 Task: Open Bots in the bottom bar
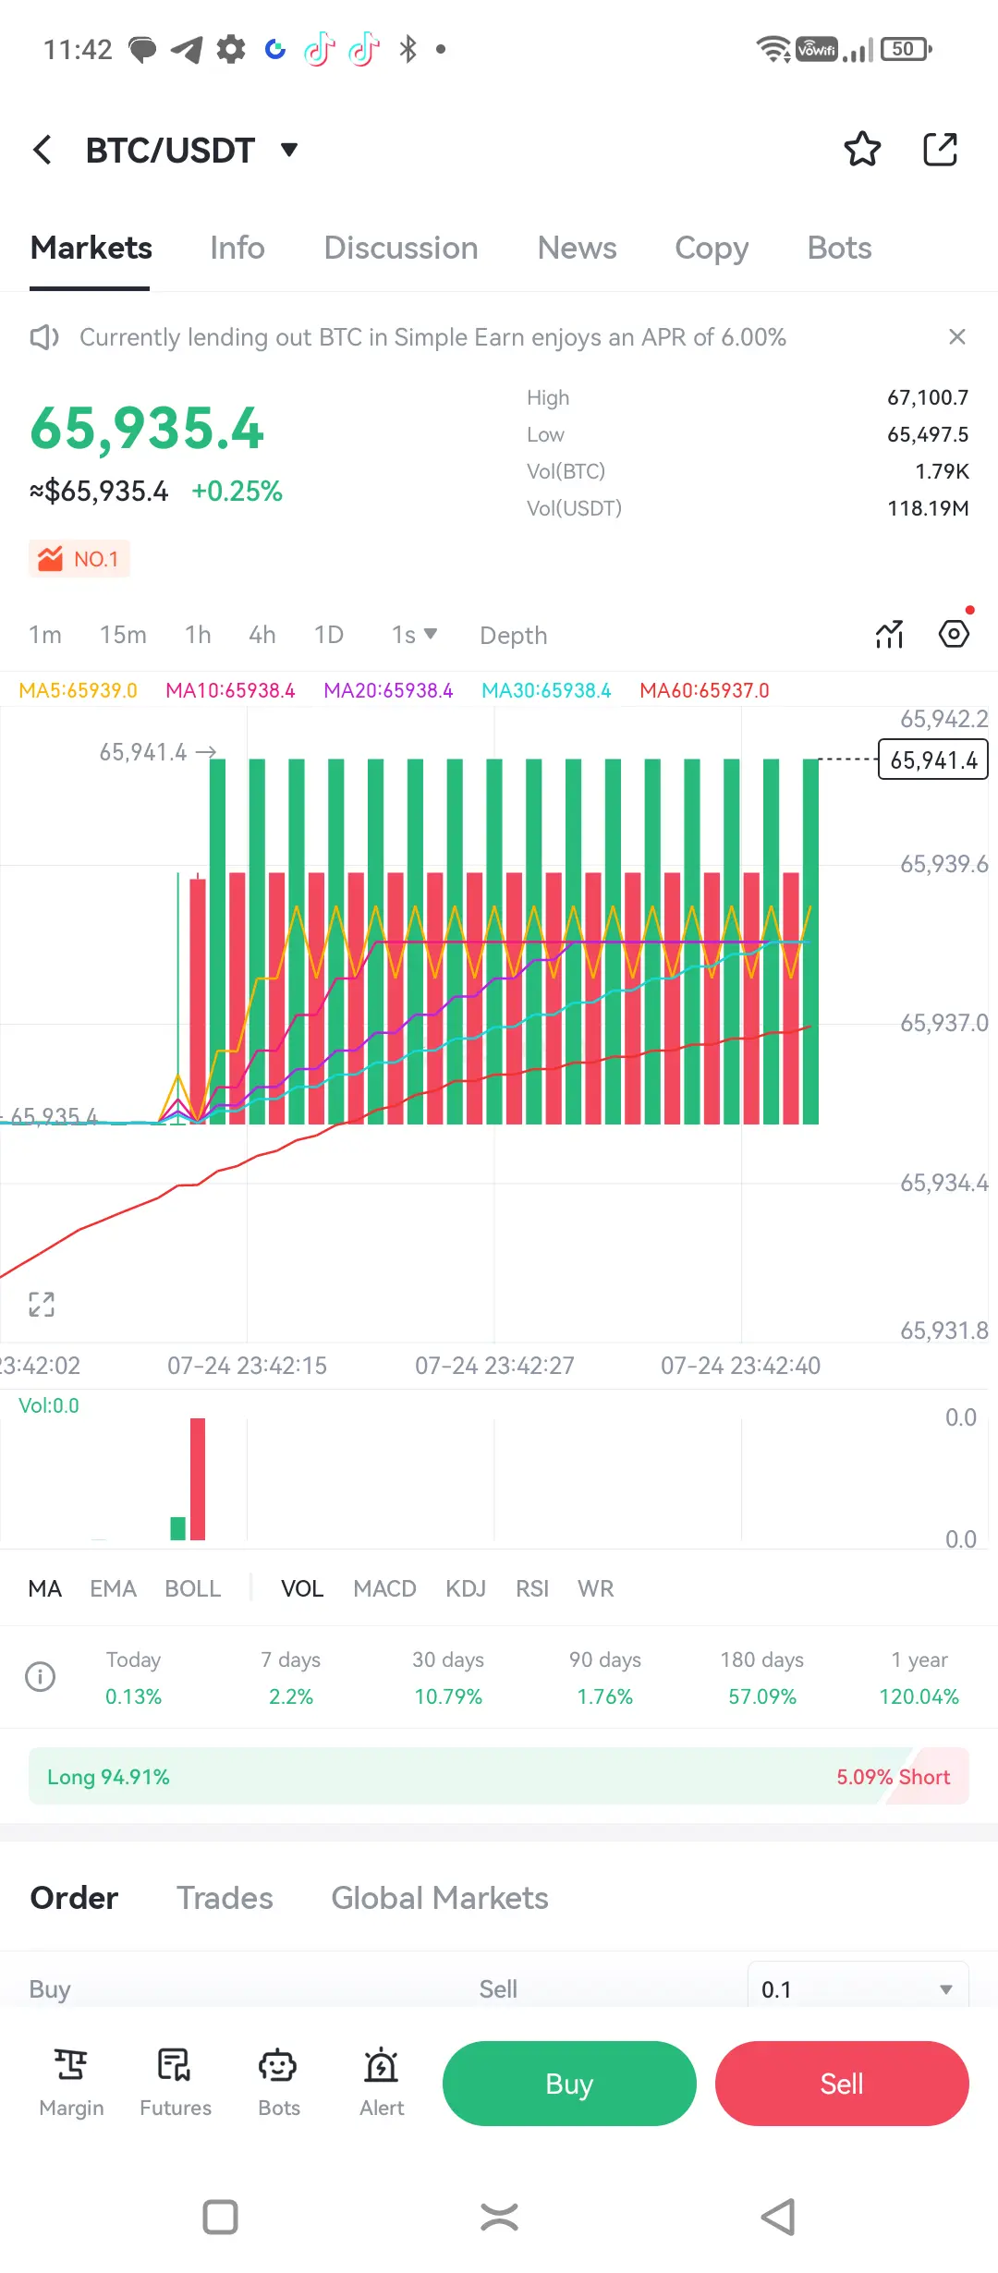click(278, 2084)
